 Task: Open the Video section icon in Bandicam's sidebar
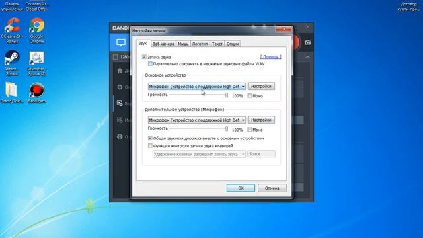[120, 103]
